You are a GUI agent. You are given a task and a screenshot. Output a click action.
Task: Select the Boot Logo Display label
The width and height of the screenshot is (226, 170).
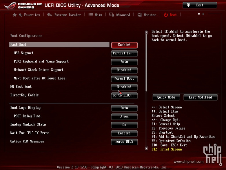(25, 108)
